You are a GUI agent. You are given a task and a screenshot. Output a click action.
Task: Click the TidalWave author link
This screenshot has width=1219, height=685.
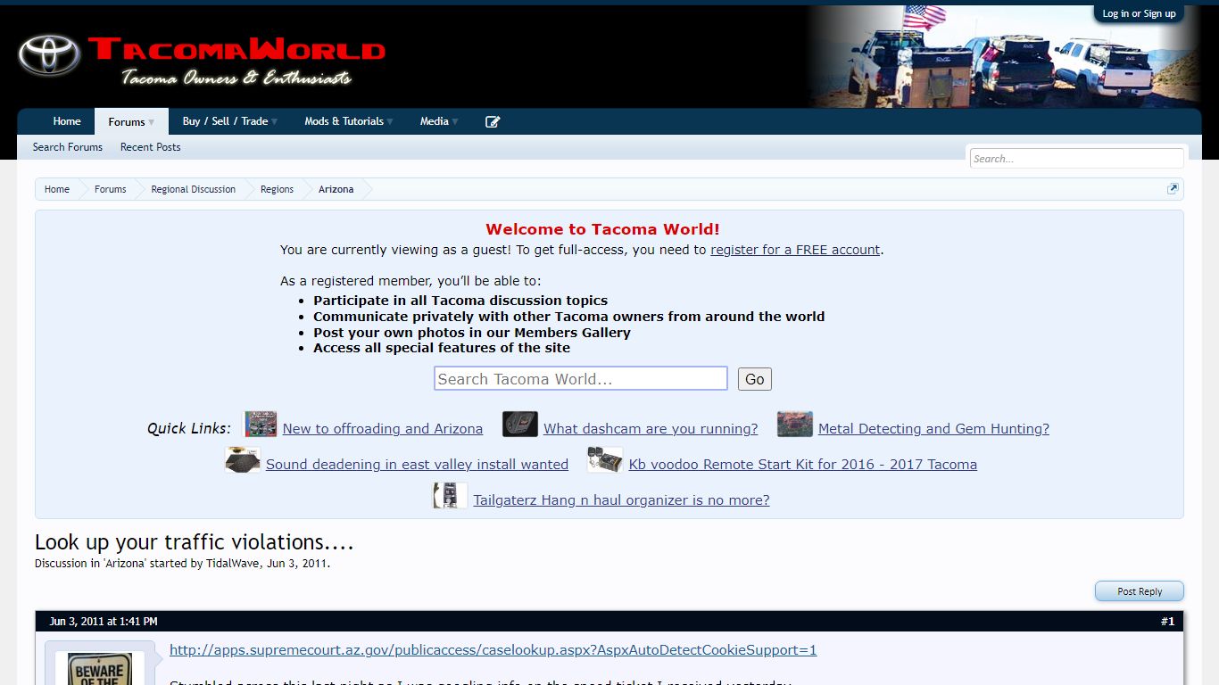point(234,564)
